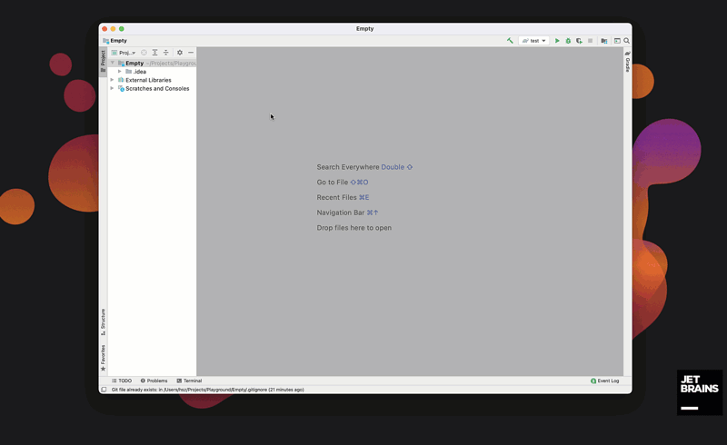Open Project panel options via gear icon
This screenshot has width=727, height=445.
coord(180,53)
